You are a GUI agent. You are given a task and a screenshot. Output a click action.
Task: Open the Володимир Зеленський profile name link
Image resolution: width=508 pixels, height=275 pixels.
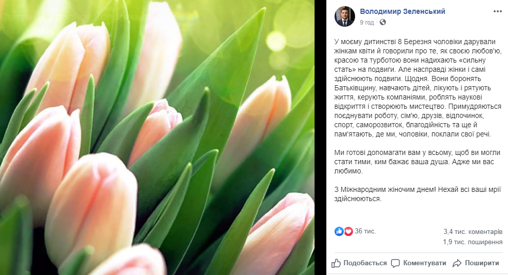pyautogui.click(x=402, y=11)
